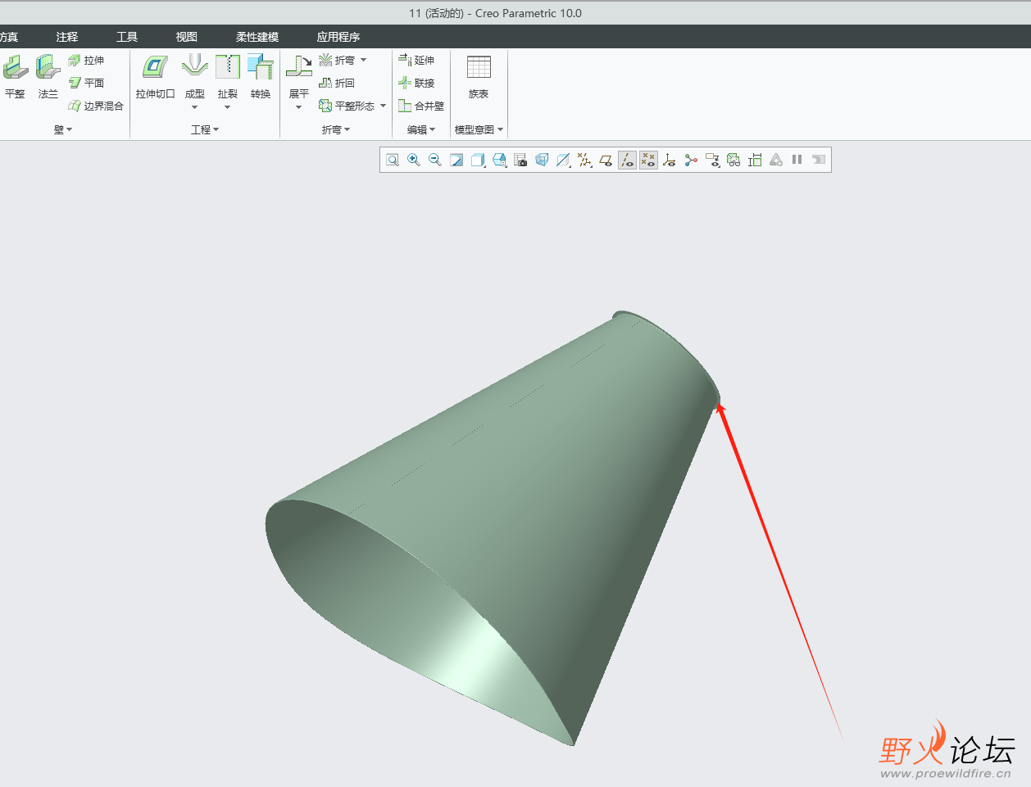Toggle datum axis display
This screenshot has width=1031, height=787.
(627, 160)
